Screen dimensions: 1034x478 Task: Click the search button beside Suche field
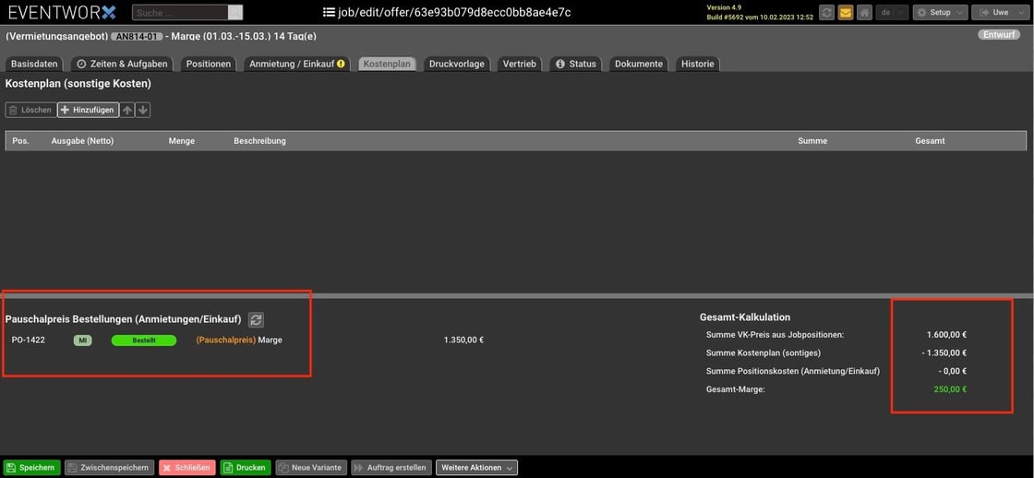235,12
